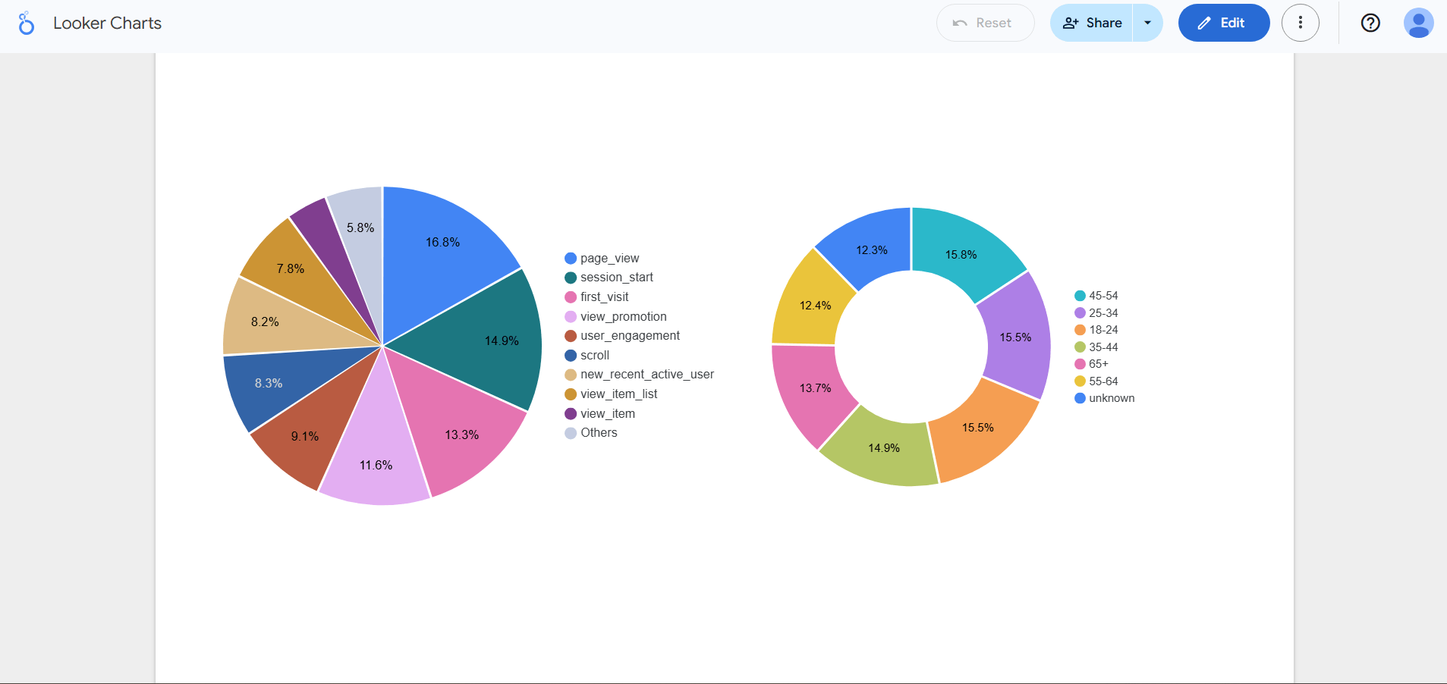1447x684 pixels.
Task: Click the Share button
Action: (1091, 23)
